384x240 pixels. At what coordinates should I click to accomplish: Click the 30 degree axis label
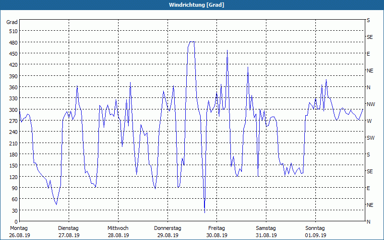[x=15, y=211]
